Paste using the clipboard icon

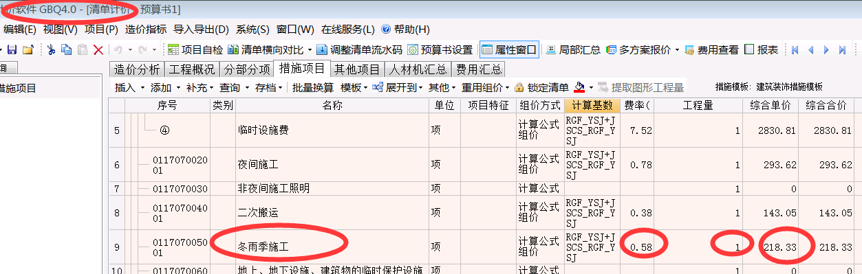[82, 50]
